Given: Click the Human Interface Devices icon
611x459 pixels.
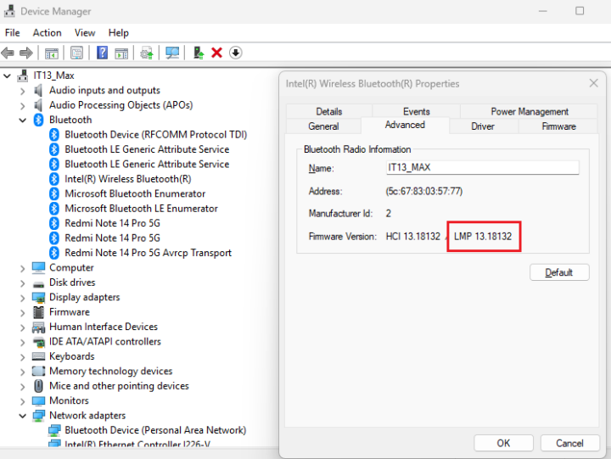Looking at the screenshot, I should point(38,327).
